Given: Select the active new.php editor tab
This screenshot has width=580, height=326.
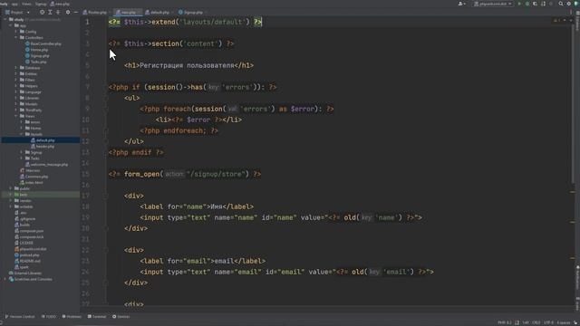Looking at the screenshot, I should tap(127, 12).
